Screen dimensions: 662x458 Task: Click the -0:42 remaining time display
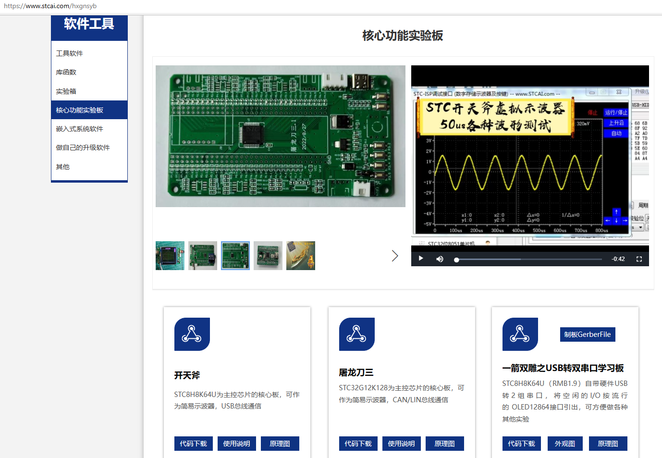point(618,259)
